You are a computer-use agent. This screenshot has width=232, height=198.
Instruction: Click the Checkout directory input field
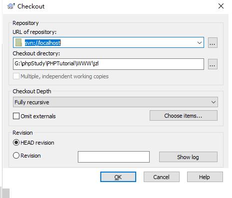(x=108, y=64)
